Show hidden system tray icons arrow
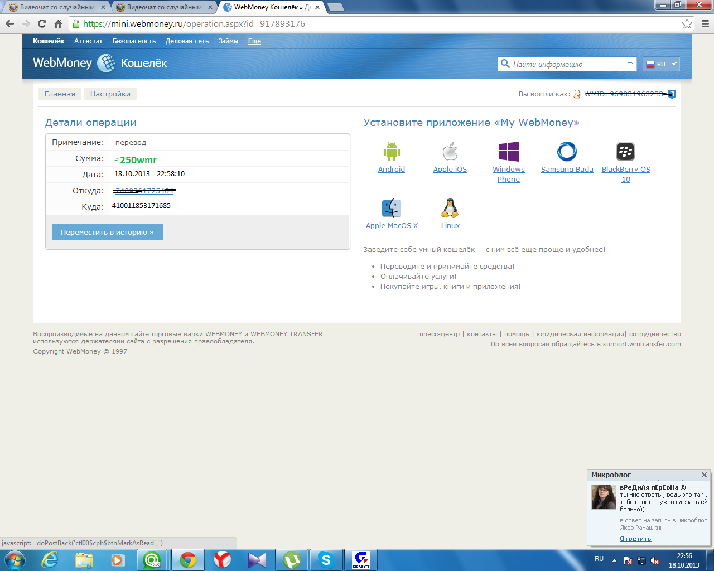The width and height of the screenshot is (714, 571). (614, 560)
